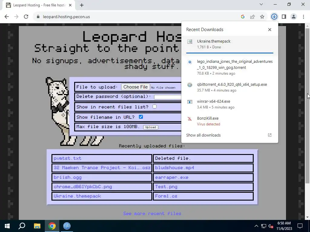This screenshot has height=232, width=310.
Task: Open Show all downloads external link icon
Action: pos(270,135)
